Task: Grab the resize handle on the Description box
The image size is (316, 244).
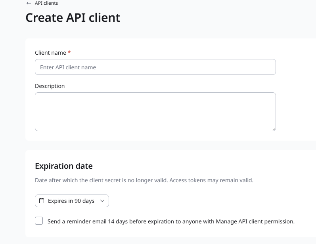Action: (x=274, y=129)
